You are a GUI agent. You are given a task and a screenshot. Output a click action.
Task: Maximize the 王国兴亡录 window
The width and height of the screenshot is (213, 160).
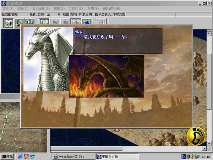coord(204,4)
